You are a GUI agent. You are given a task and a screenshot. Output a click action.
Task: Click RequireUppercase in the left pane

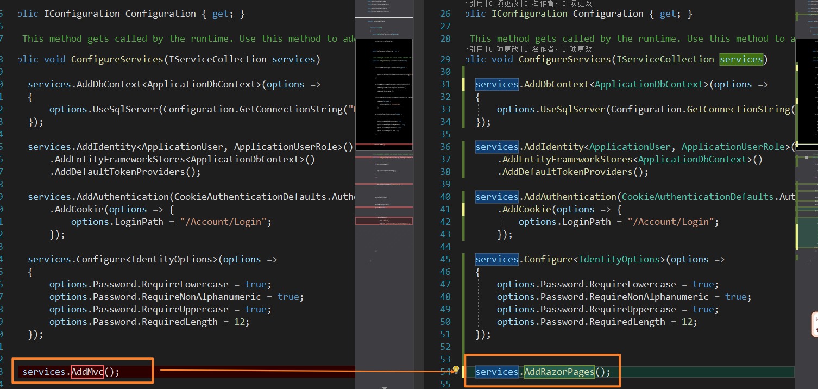click(185, 309)
